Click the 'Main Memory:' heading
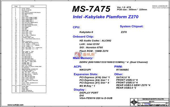170x107 pixels. [83, 58]
